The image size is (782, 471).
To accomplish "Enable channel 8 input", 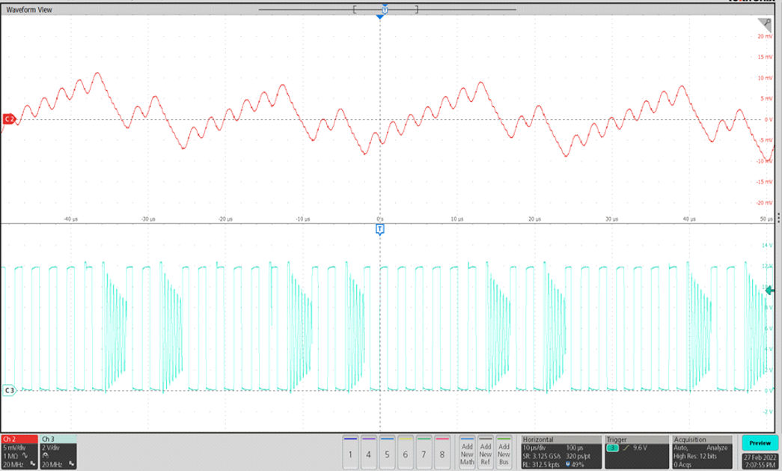I will tap(442, 452).
